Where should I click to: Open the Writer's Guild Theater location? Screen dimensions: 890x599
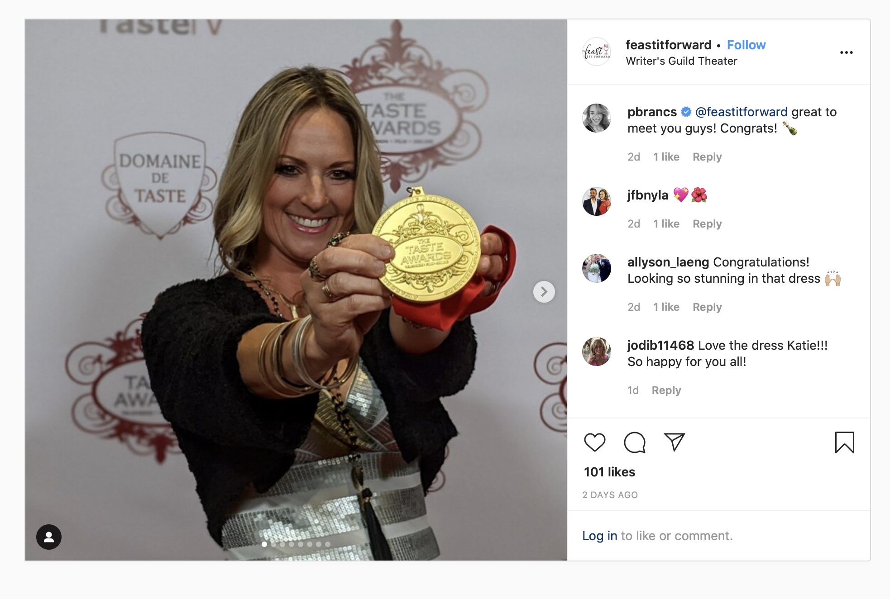click(x=681, y=61)
